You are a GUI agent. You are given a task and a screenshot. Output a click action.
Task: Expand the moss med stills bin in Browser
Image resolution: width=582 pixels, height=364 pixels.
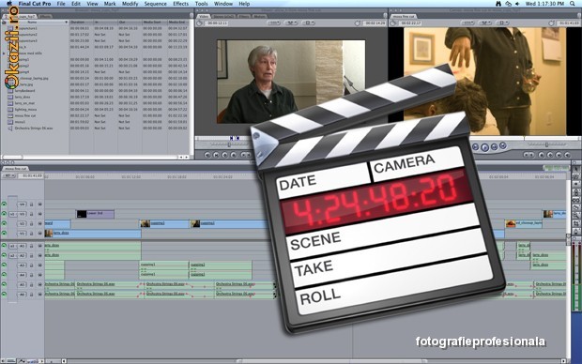coord(4,53)
